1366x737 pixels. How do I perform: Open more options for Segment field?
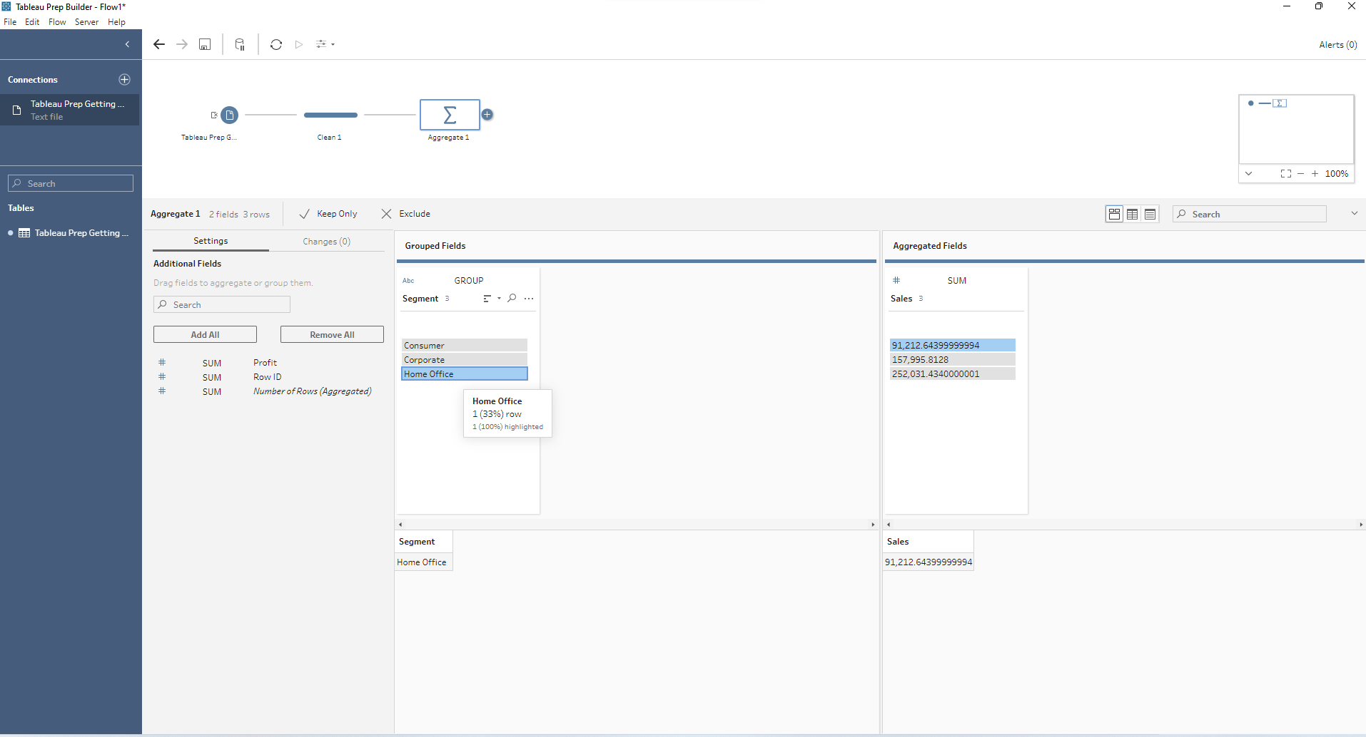[x=529, y=299]
